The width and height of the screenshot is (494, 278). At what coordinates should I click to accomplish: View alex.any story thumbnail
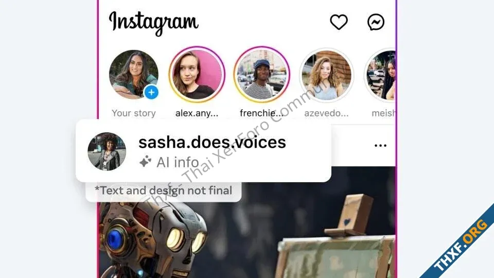pos(197,75)
